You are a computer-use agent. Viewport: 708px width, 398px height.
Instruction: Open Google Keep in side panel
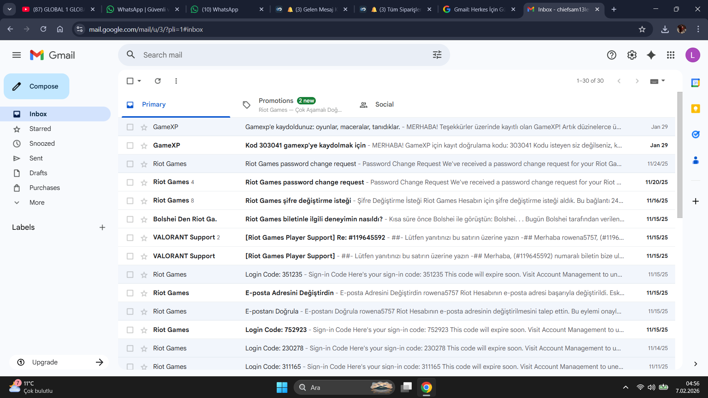click(x=695, y=109)
